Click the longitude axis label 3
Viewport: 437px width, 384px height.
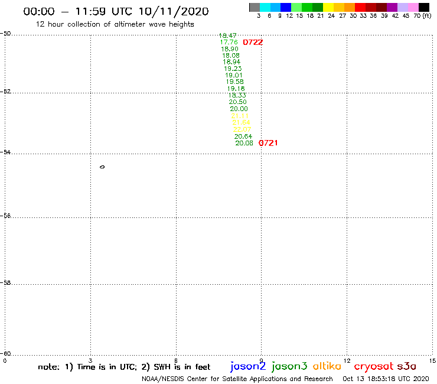pyautogui.click(x=90, y=360)
